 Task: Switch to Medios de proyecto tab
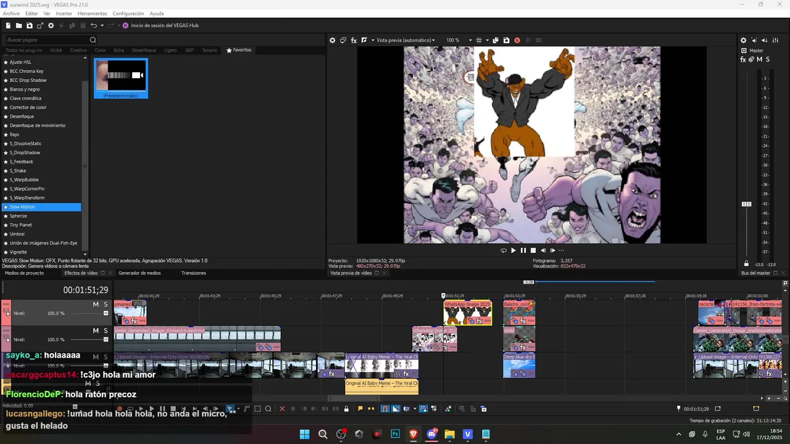(24, 273)
